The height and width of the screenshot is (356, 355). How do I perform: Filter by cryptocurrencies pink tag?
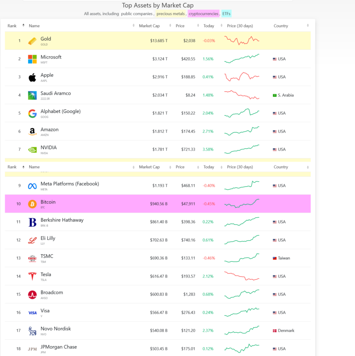coord(203,14)
